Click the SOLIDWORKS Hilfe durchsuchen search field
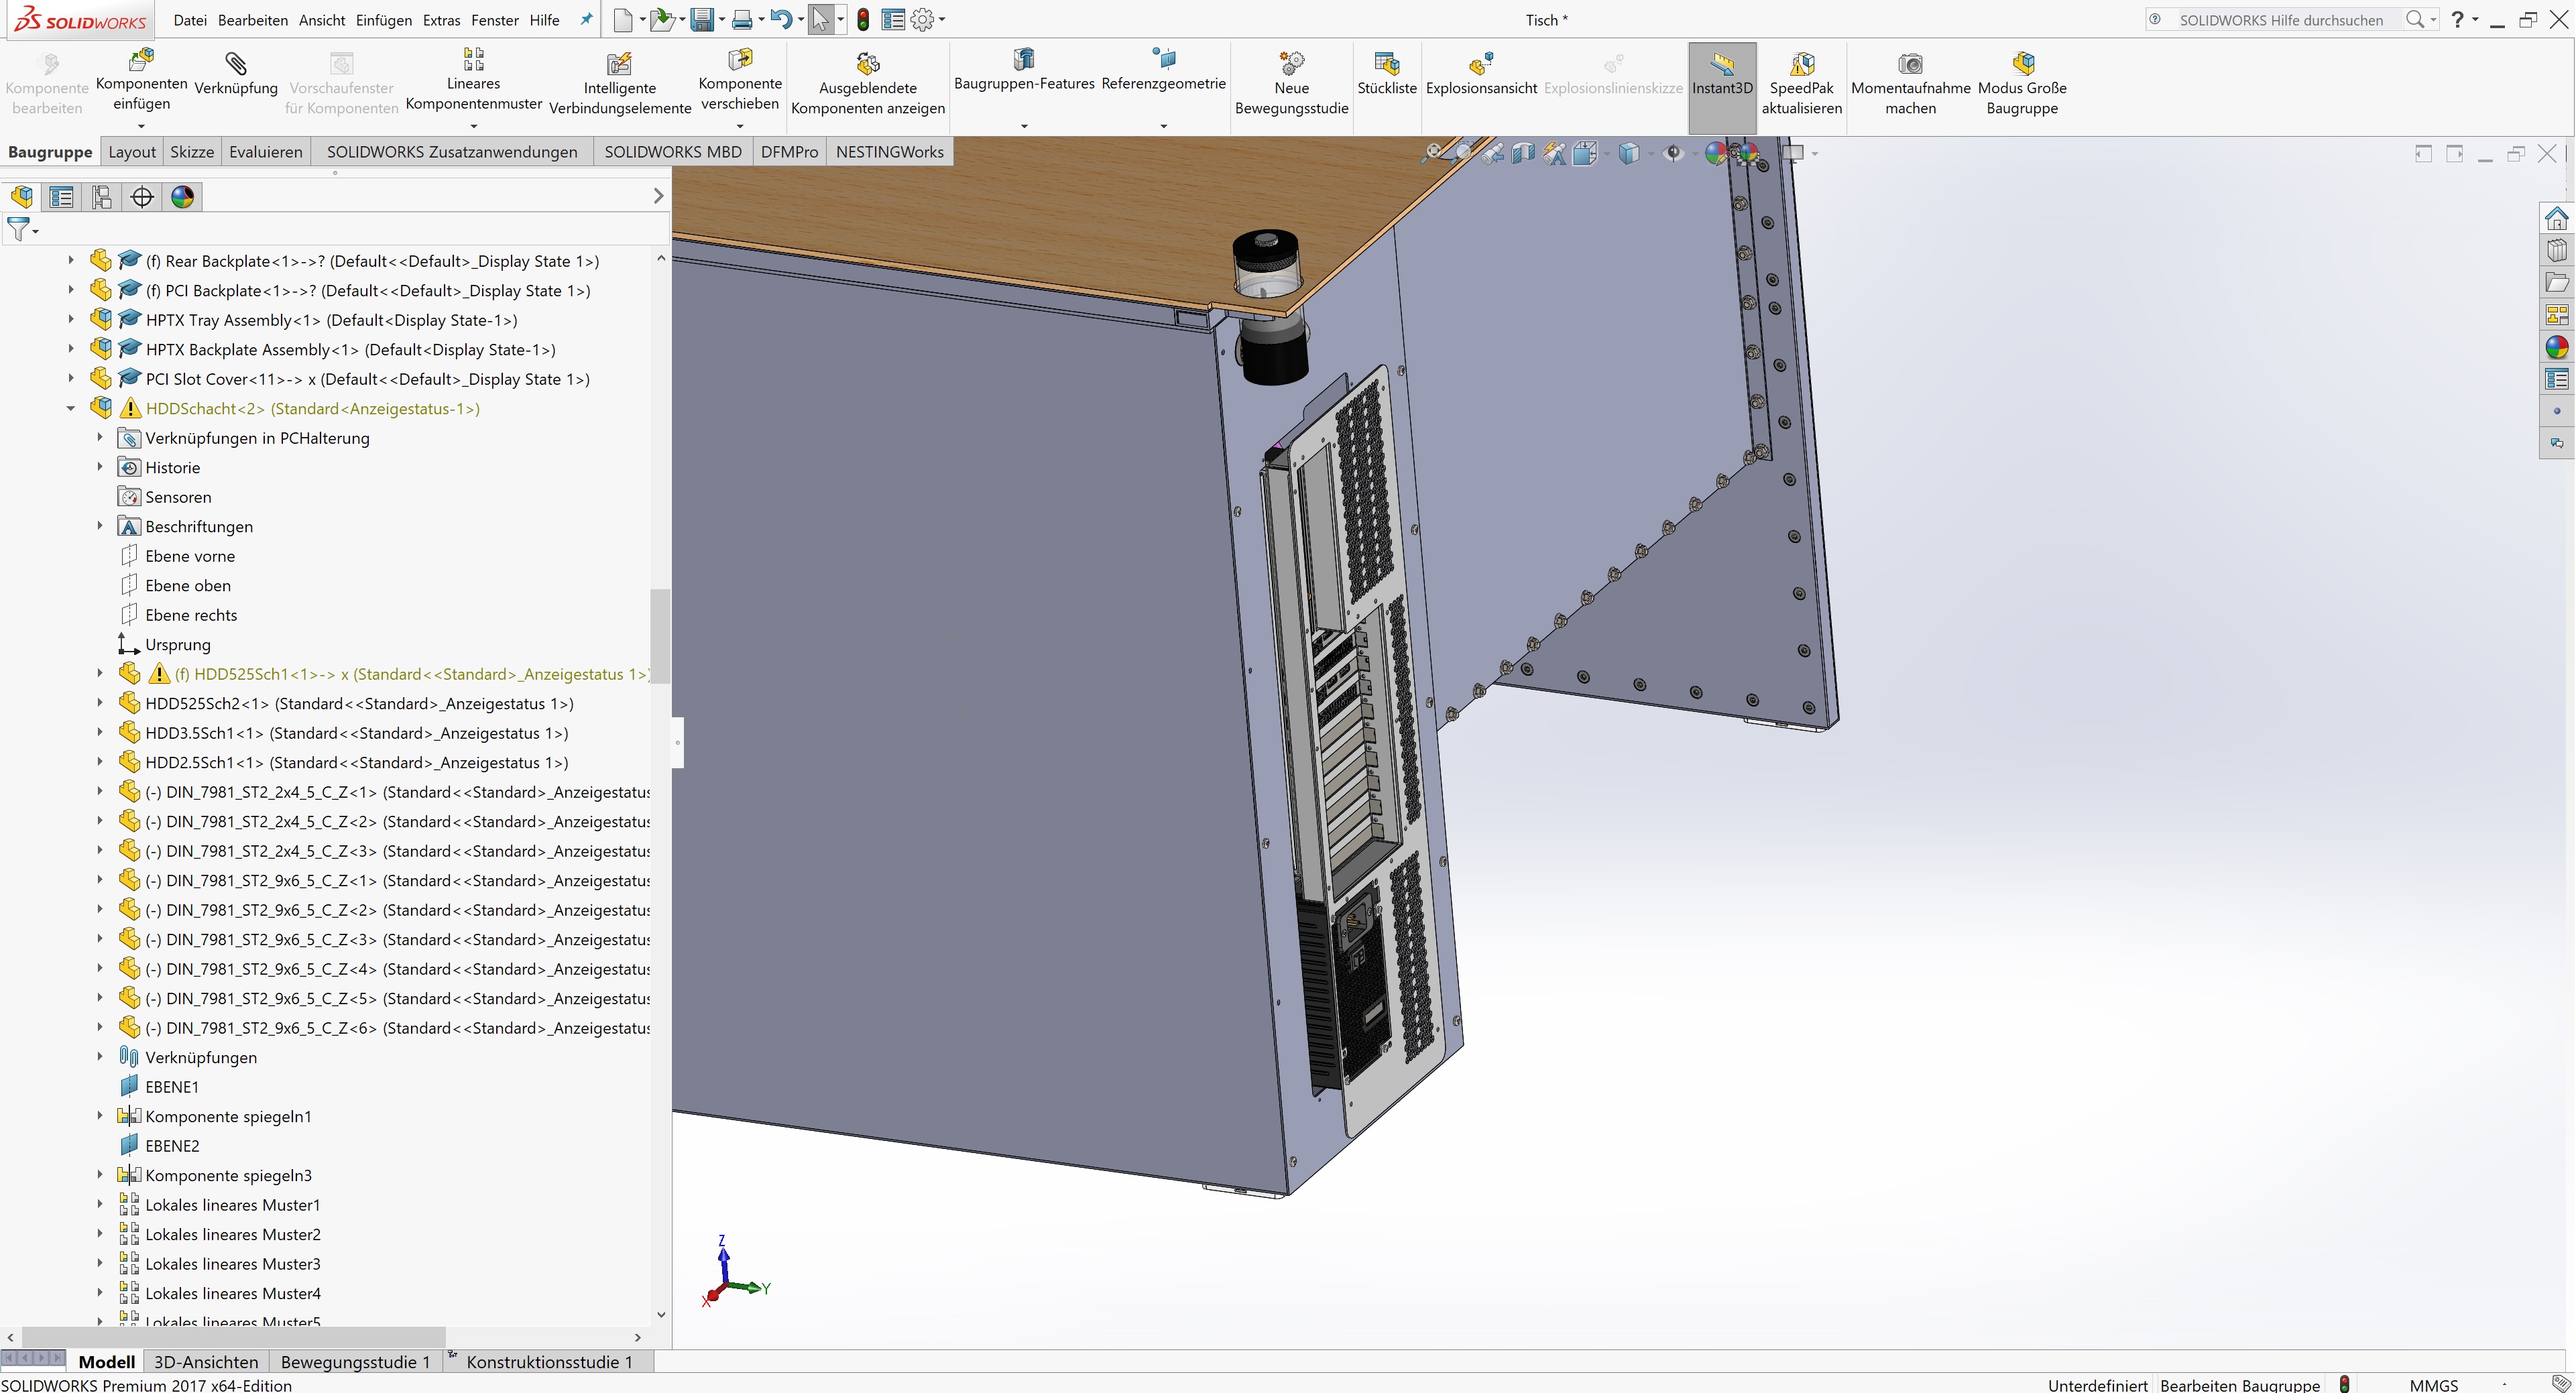The width and height of the screenshot is (2576, 1393). click(x=2282, y=20)
